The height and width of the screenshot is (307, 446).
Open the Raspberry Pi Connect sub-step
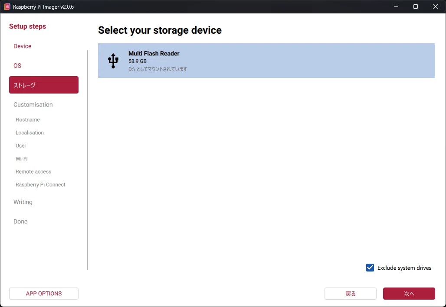40,184
